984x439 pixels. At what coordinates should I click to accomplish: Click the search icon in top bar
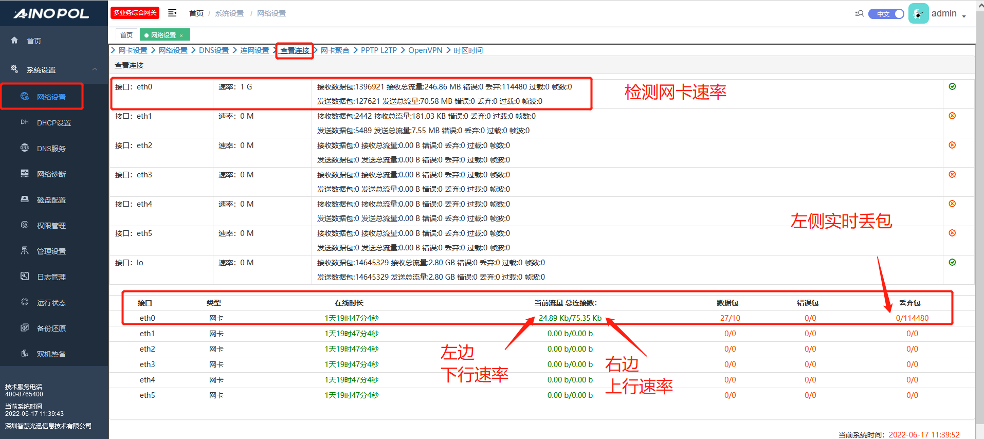859,13
